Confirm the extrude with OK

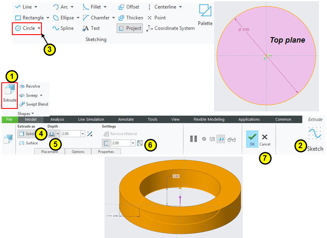(252, 139)
